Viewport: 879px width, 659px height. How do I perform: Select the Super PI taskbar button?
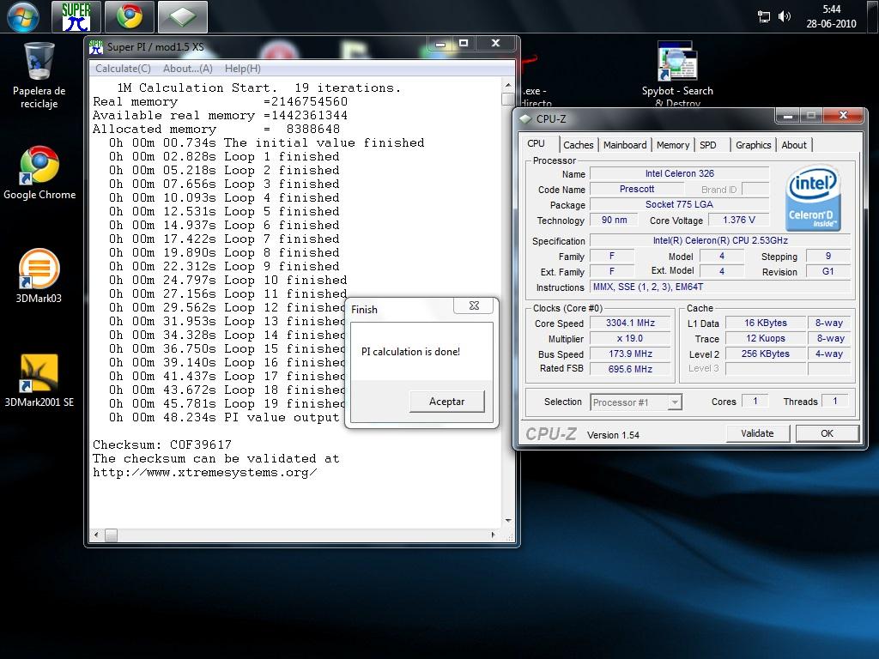click(76, 17)
